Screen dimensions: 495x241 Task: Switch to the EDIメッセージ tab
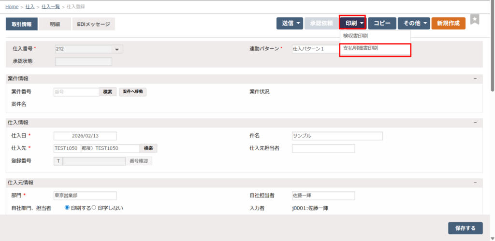(93, 24)
